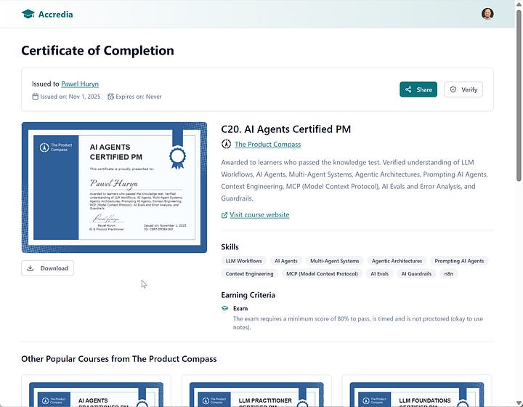
Task: Select the Multi-Agent Systems skill tag
Action: (x=335, y=261)
